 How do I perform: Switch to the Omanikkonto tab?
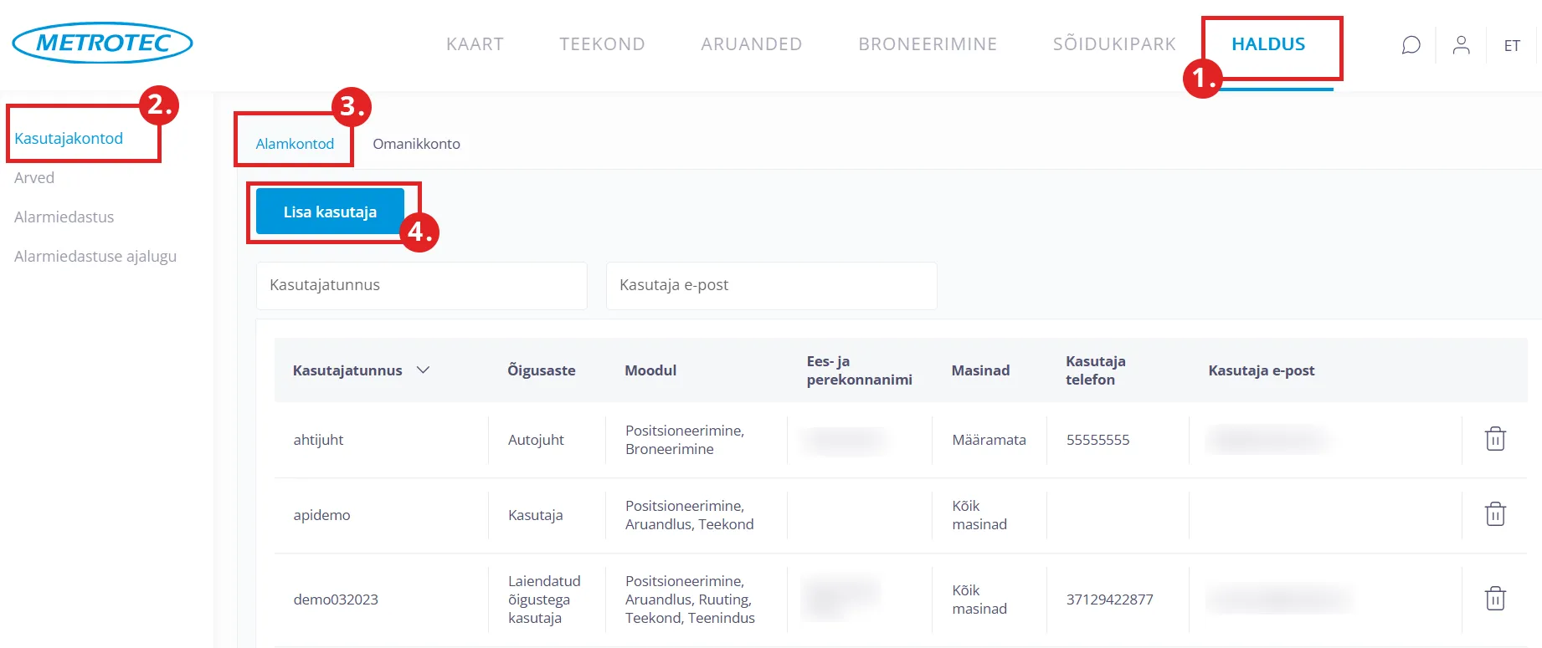(x=416, y=144)
